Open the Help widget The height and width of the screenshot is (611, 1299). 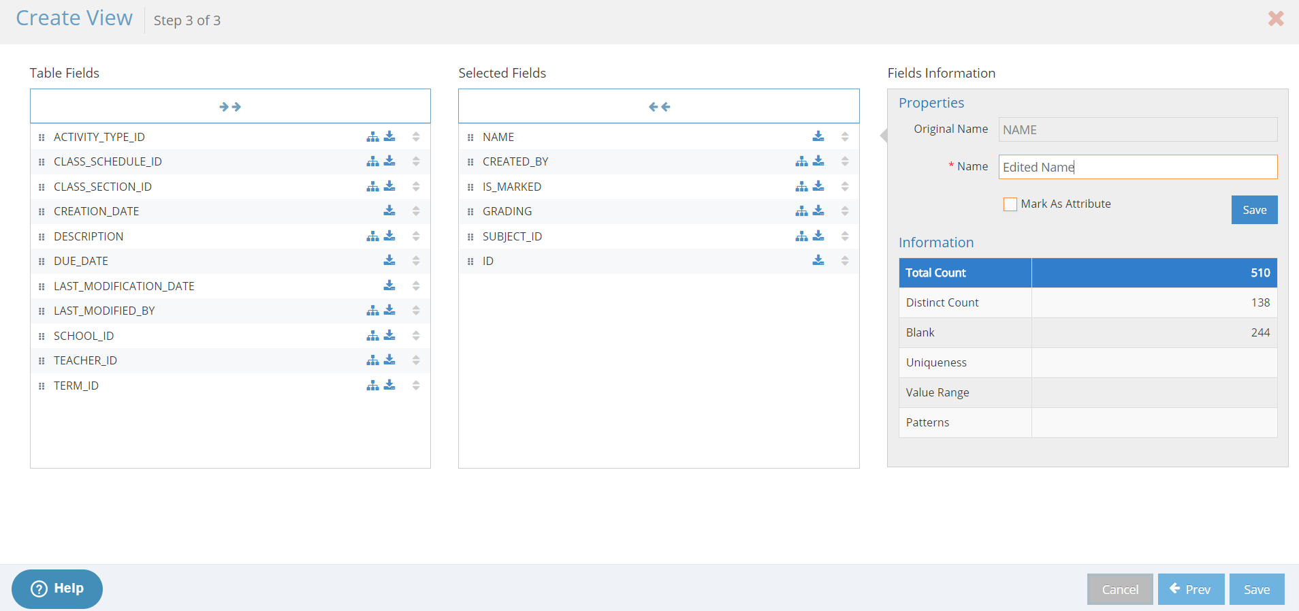[57, 589]
